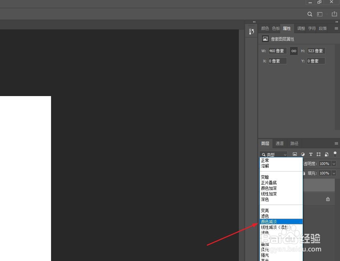The height and width of the screenshot is (261, 340).
Task: Choose 叠加 blend mode
Action: 281,244
